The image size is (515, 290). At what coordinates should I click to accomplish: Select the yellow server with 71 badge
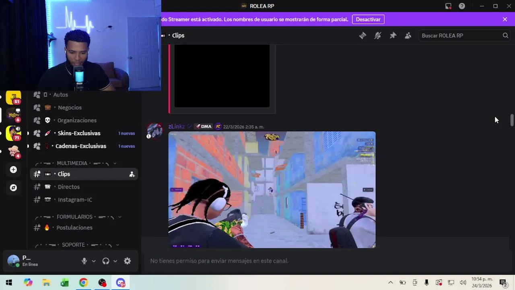13,133
